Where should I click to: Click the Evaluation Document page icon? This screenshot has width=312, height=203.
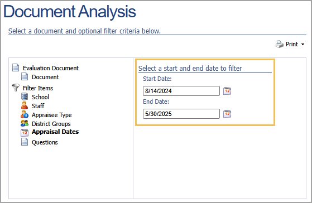click(x=16, y=67)
